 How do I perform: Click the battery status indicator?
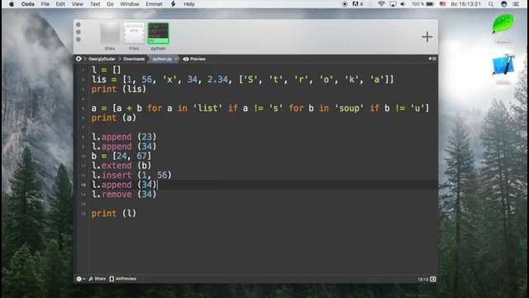(422, 4)
